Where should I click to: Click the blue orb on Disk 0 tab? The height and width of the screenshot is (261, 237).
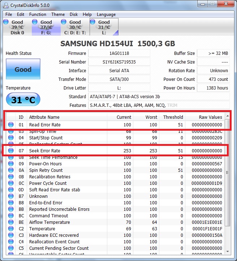tap(6, 22)
